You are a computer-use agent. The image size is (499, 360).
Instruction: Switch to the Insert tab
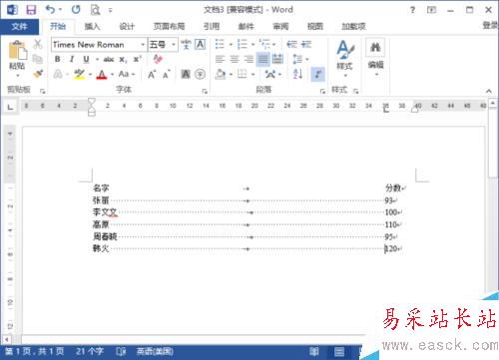point(93,27)
